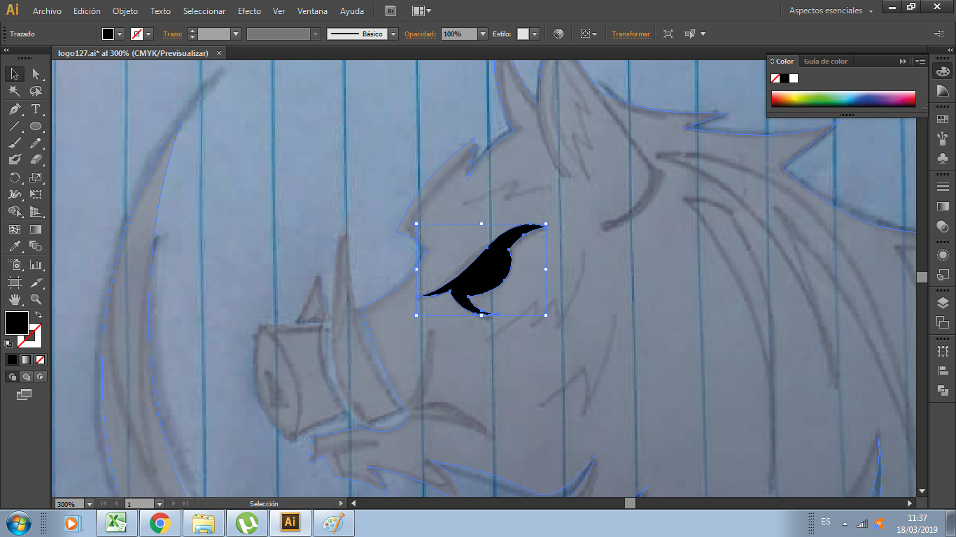Open the fill color dropdown in control bar
This screenshot has width=956, height=537.
click(x=120, y=34)
